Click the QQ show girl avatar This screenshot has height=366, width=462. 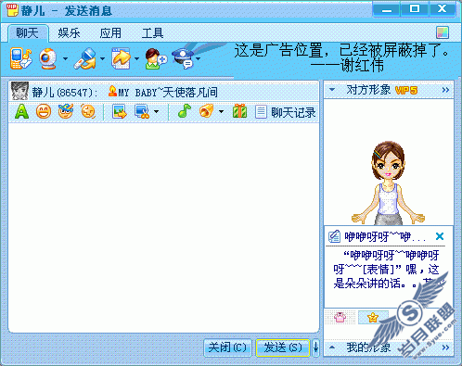(x=389, y=183)
